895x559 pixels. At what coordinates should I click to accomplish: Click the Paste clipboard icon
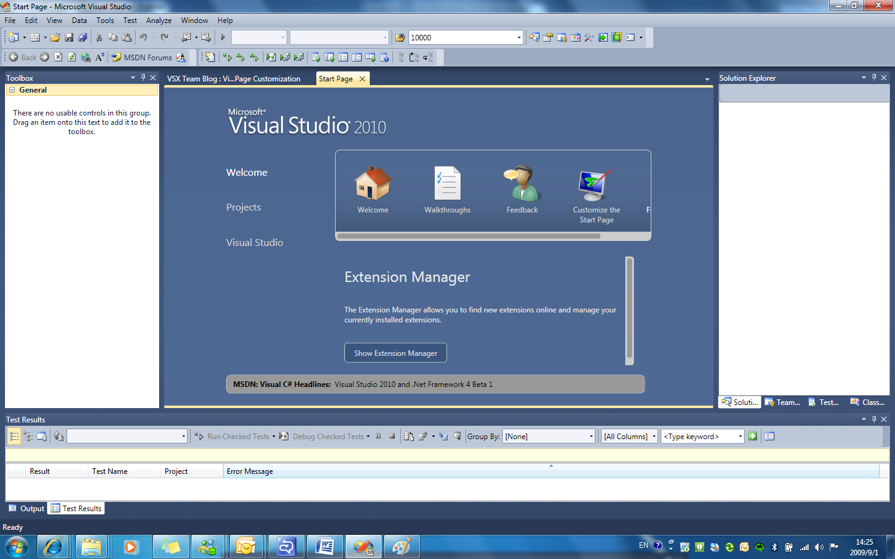pos(127,37)
